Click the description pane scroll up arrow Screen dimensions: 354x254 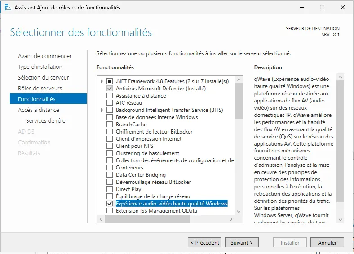pyautogui.click(x=340, y=76)
